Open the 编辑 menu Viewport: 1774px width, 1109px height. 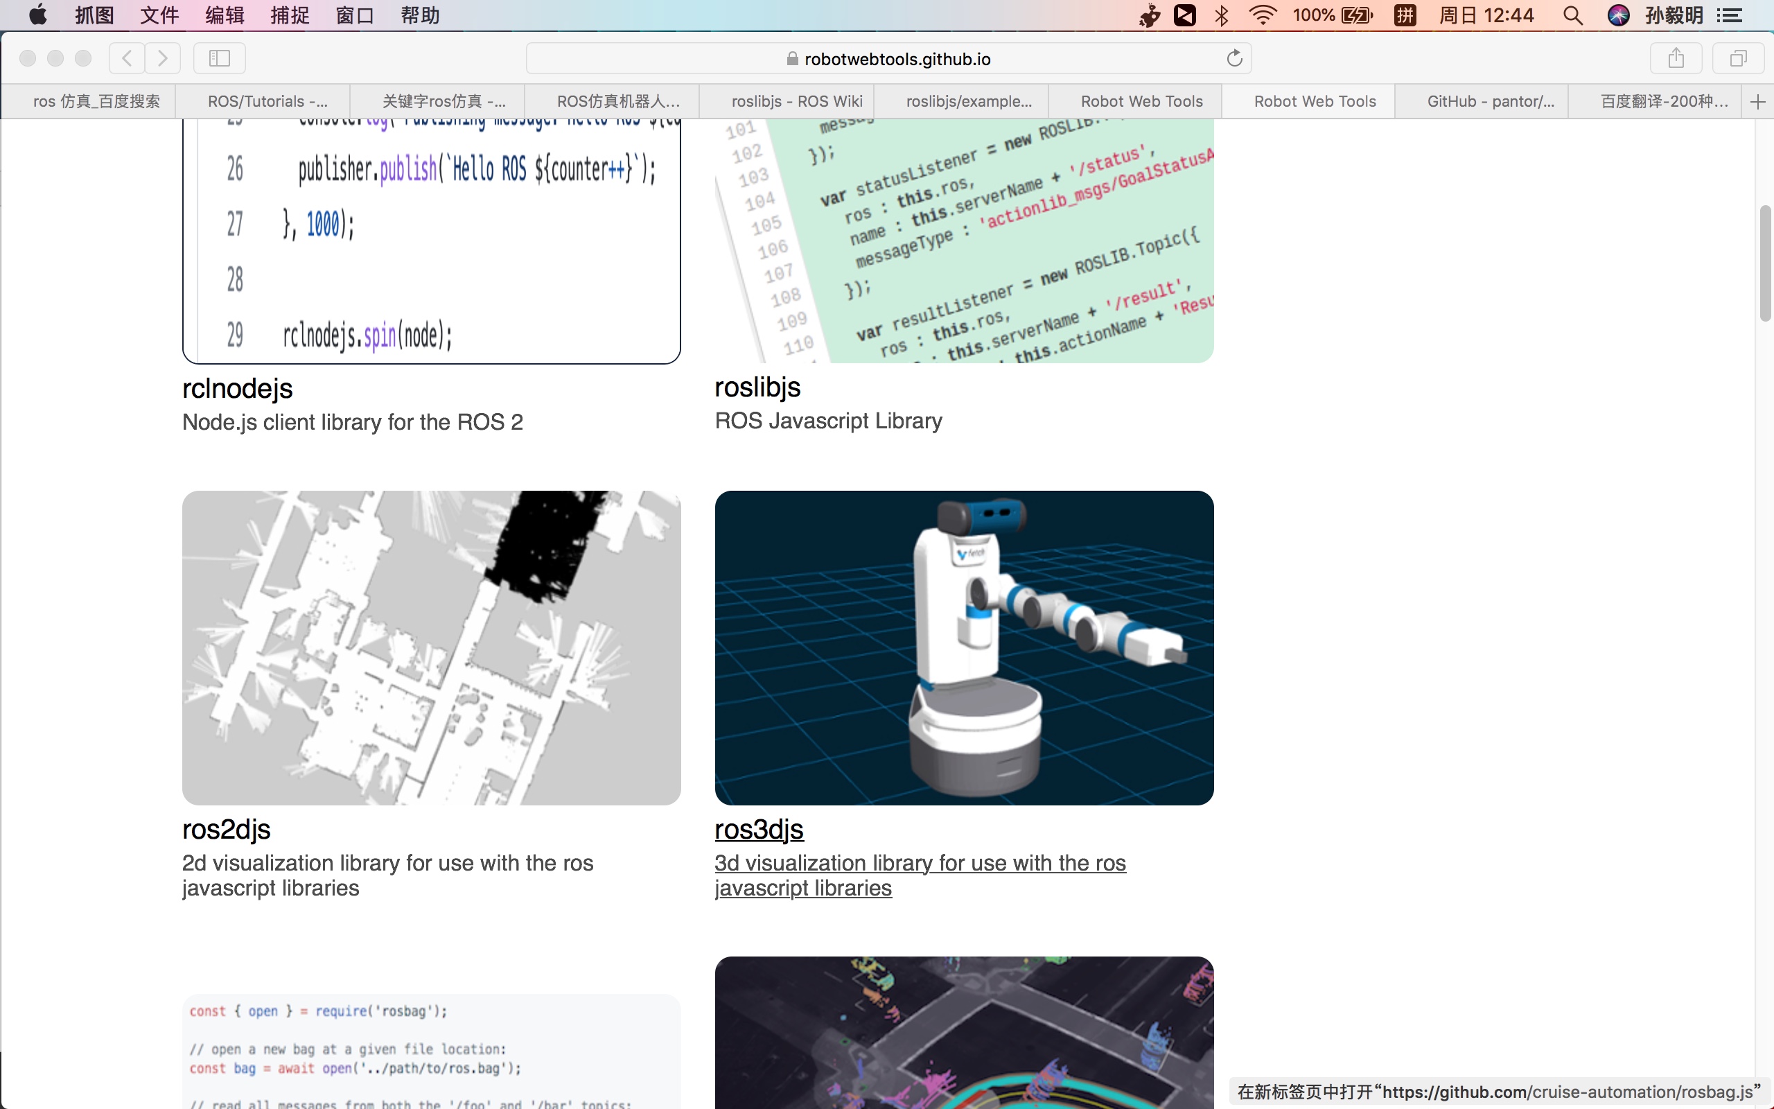tap(225, 15)
